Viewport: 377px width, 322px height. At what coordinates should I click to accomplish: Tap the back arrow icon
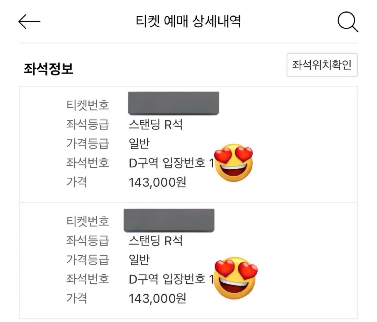coord(29,22)
